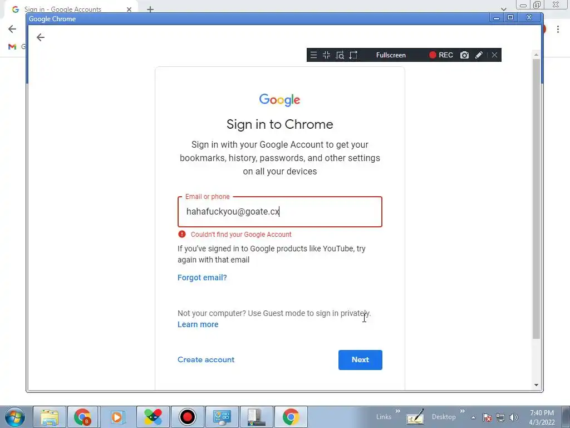Click the recorder custom-area selection icon
The width and height of the screenshot is (570, 428).
(x=353, y=55)
